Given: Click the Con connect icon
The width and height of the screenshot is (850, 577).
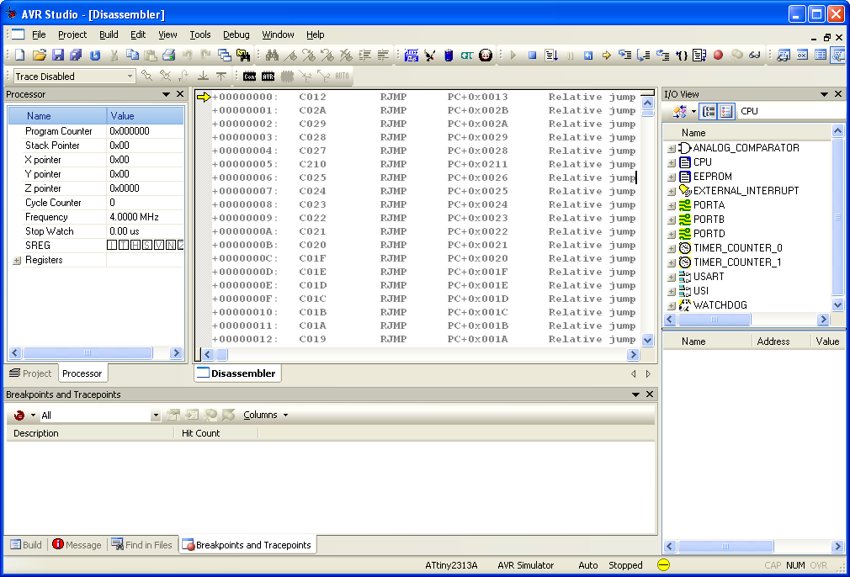Looking at the screenshot, I should tap(249, 77).
